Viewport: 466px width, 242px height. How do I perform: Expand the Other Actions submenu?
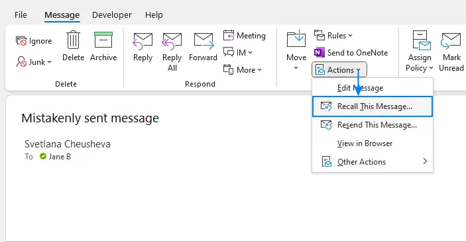tap(373, 161)
